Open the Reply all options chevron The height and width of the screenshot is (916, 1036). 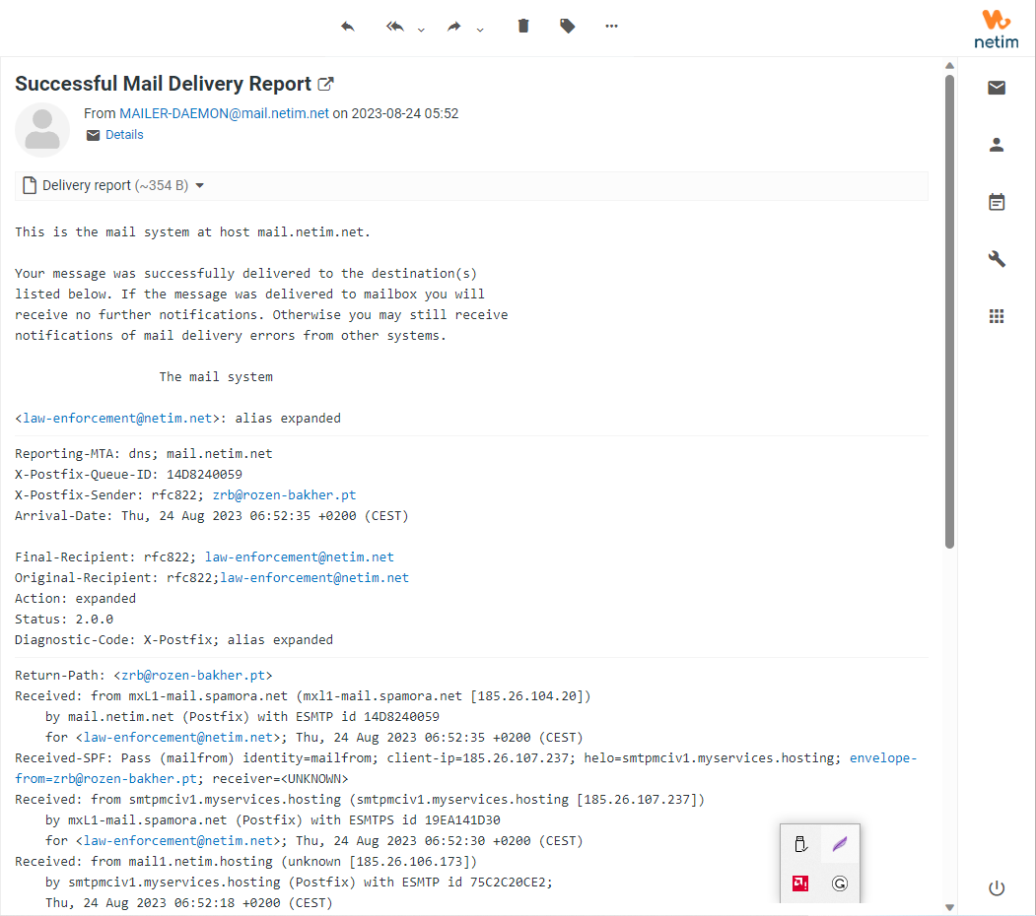coord(421,30)
